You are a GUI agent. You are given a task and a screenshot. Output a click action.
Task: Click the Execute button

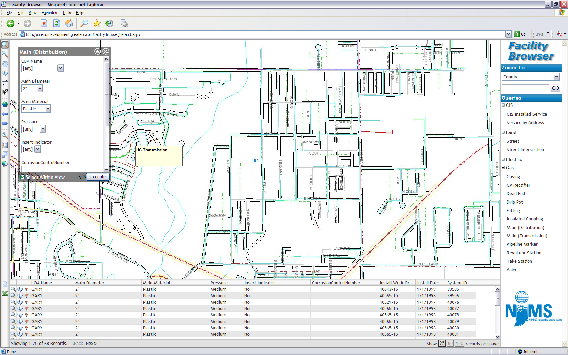(x=97, y=176)
